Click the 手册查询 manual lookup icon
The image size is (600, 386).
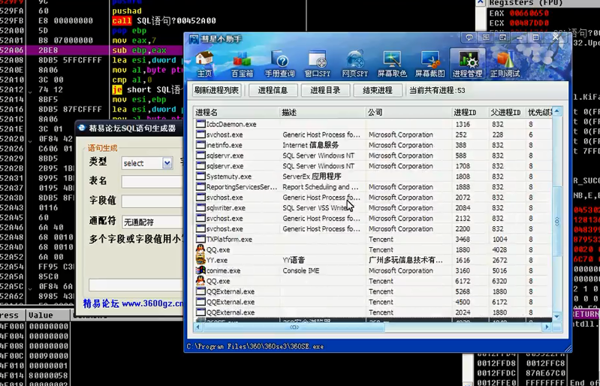point(279,64)
